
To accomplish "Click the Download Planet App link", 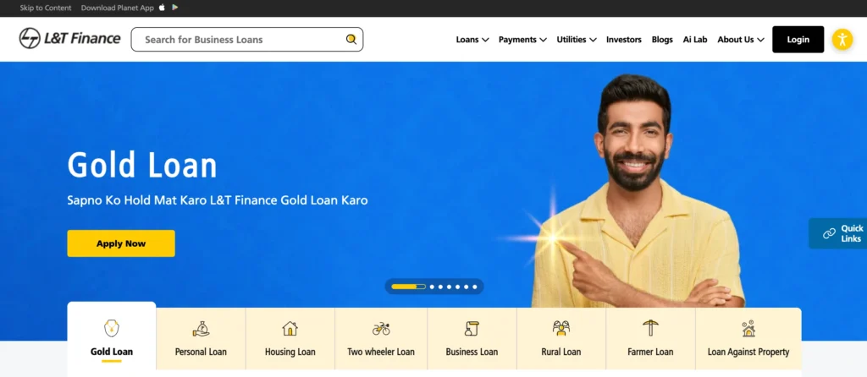I will click(x=117, y=8).
